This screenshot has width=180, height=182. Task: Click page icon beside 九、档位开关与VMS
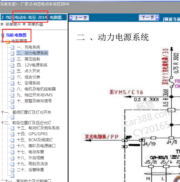tap(12, 95)
